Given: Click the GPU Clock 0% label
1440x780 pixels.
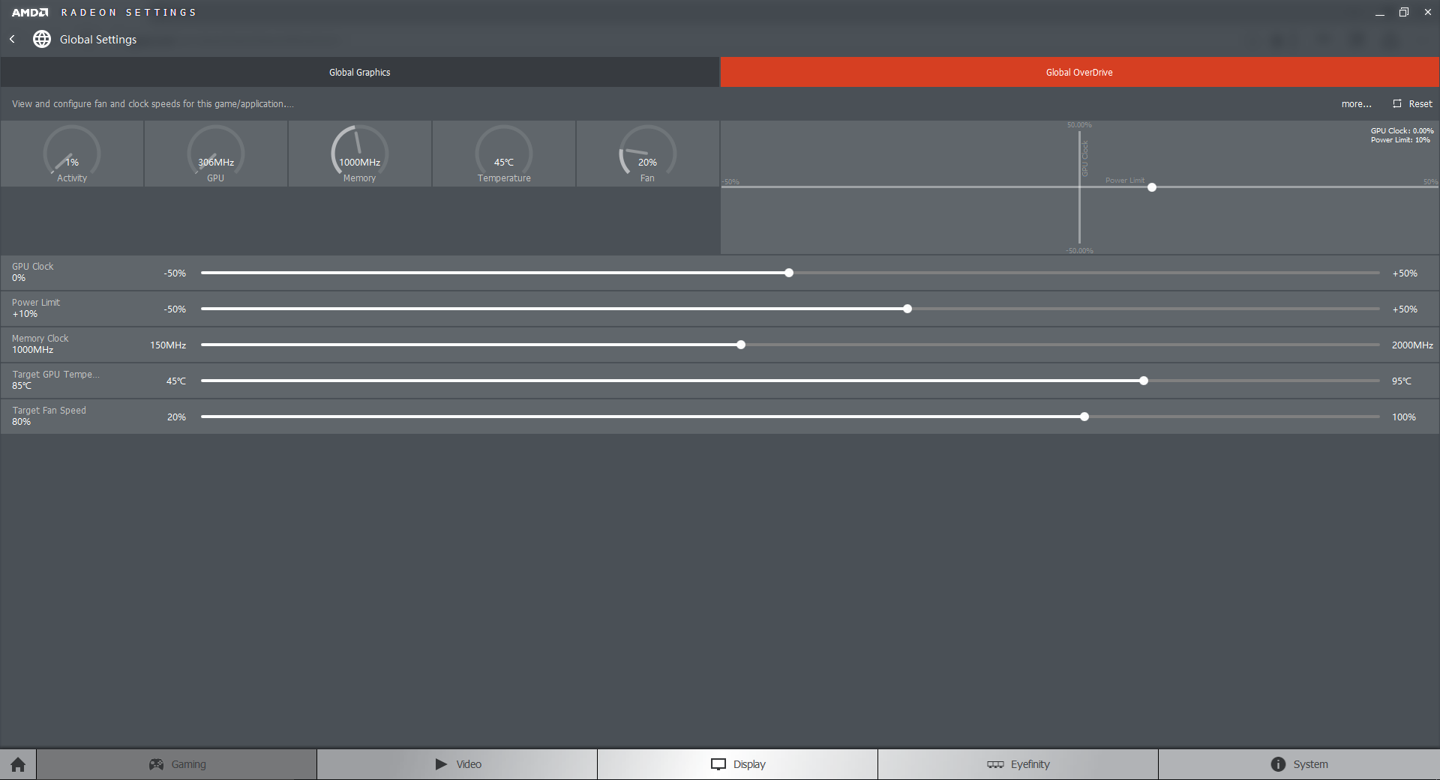Looking at the screenshot, I should click(33, 272).
